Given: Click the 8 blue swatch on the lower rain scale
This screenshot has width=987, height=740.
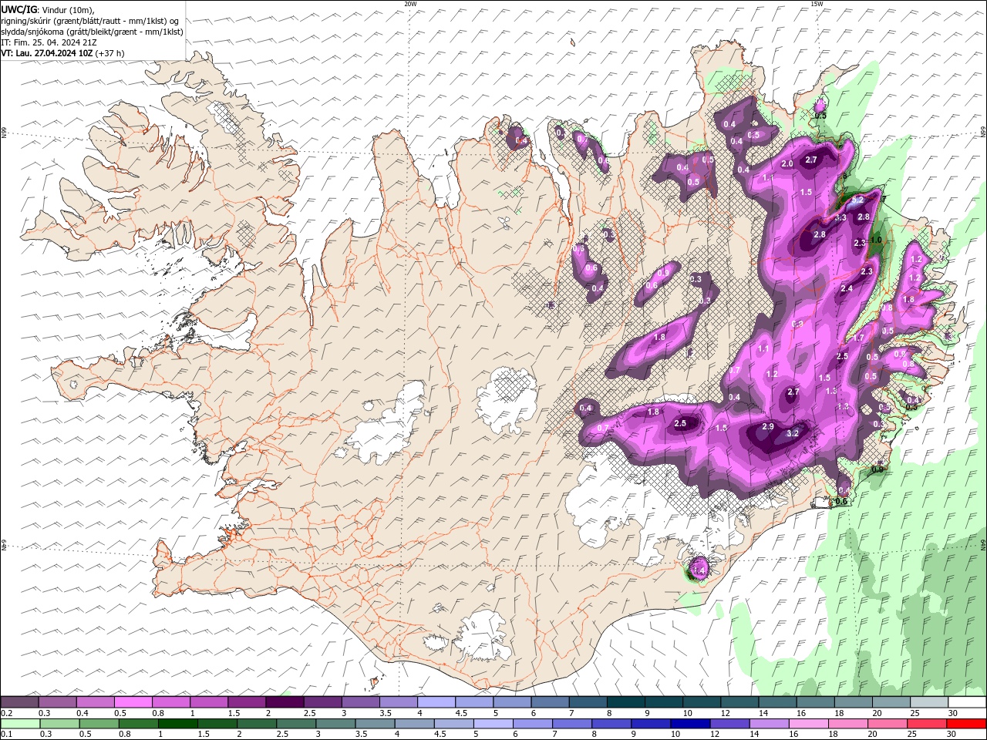Looking at the screenshot, I should point(611,724).
